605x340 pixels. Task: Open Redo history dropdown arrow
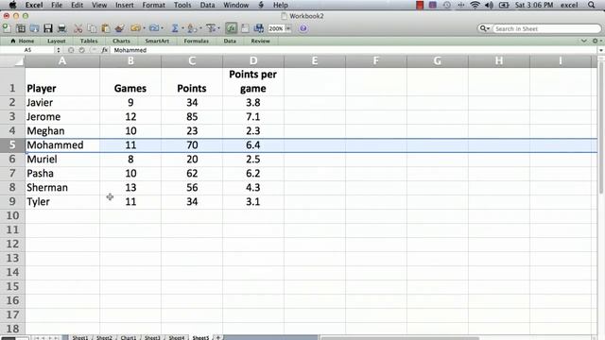pyautogui.click(x=162, y=28)
